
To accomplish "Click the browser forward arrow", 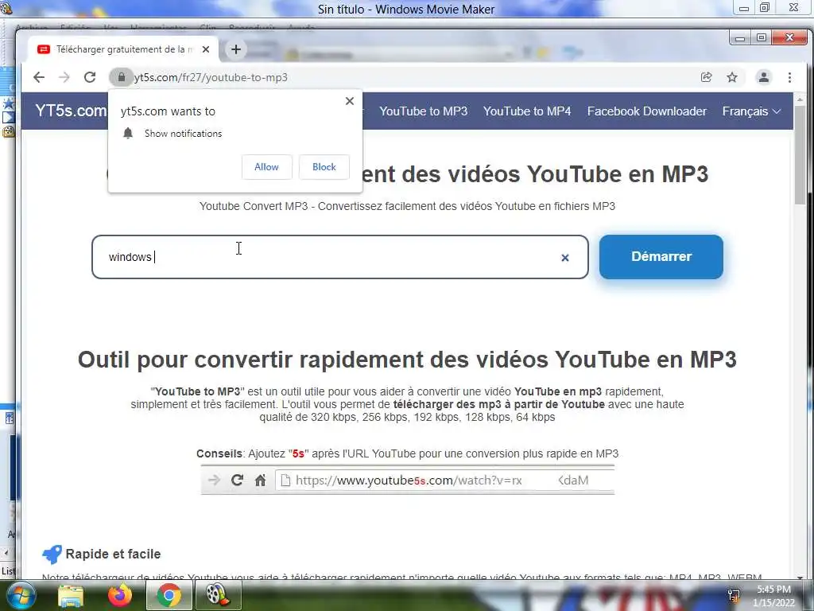I will [64, 77].
